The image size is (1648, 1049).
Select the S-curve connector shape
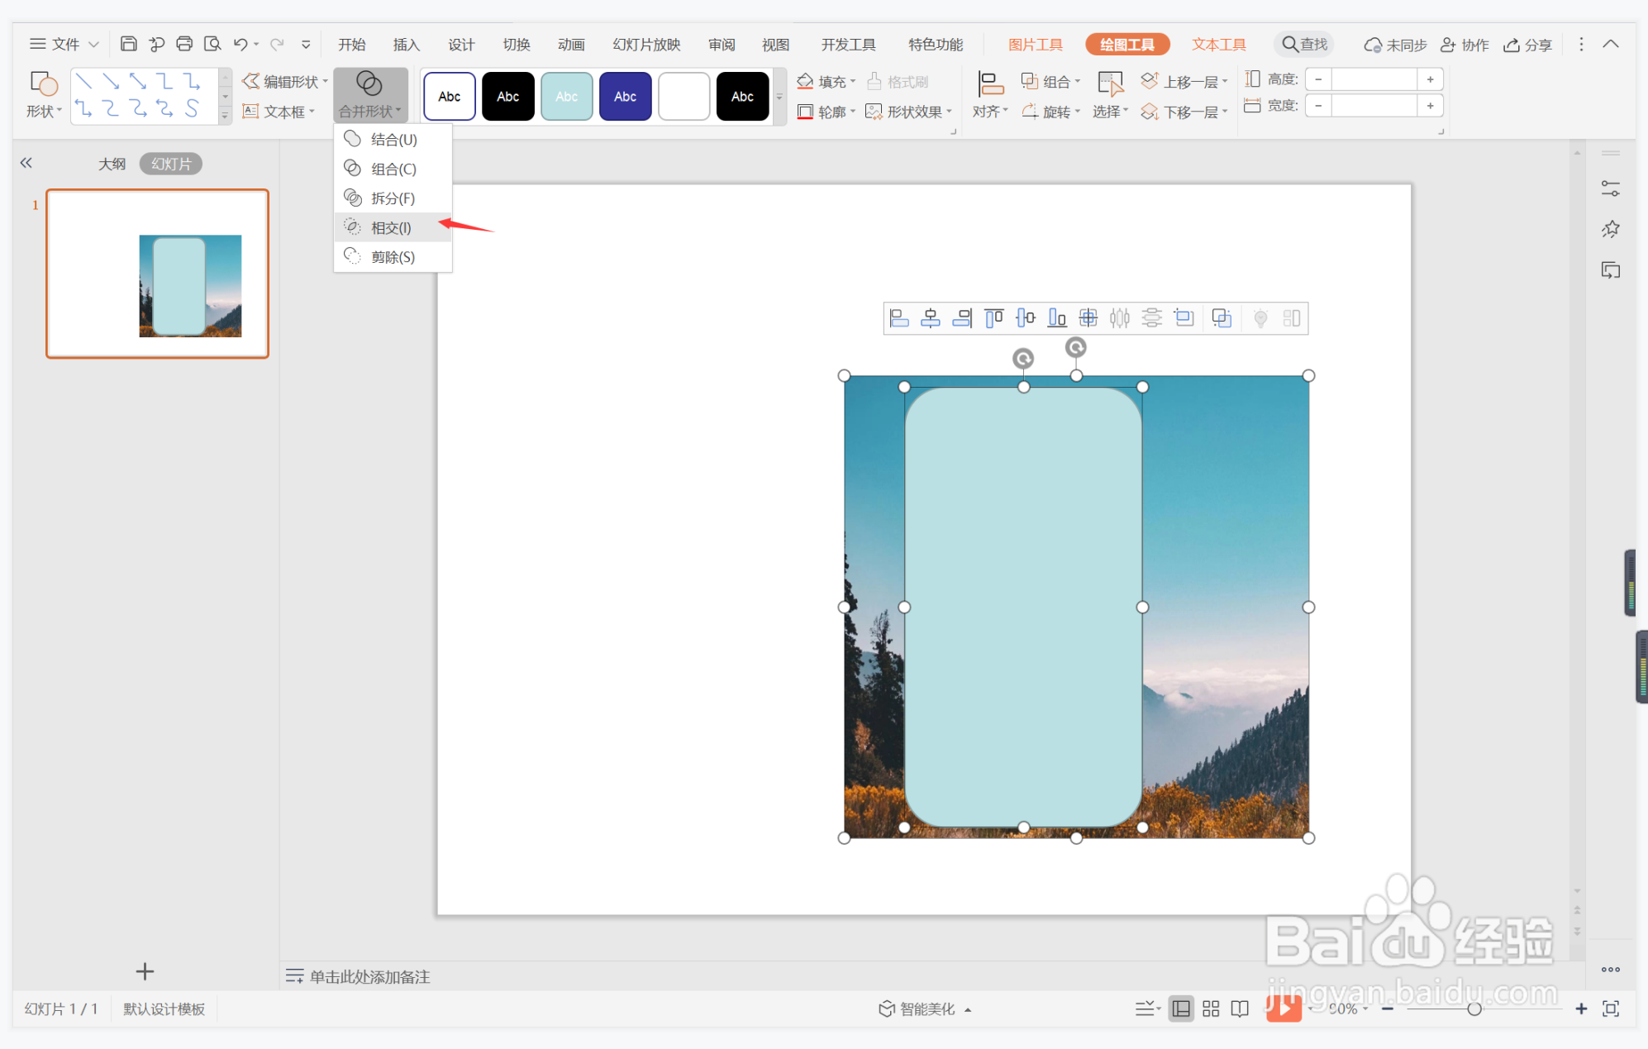pyautogui.click(x=192, y=108)
